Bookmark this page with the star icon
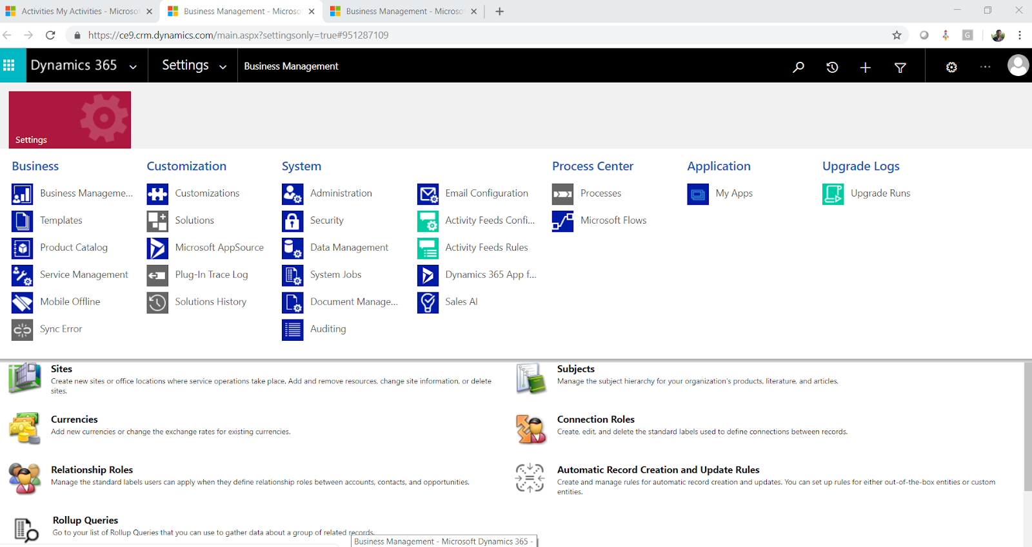1032x547 pixels. [x=897, y=35]
